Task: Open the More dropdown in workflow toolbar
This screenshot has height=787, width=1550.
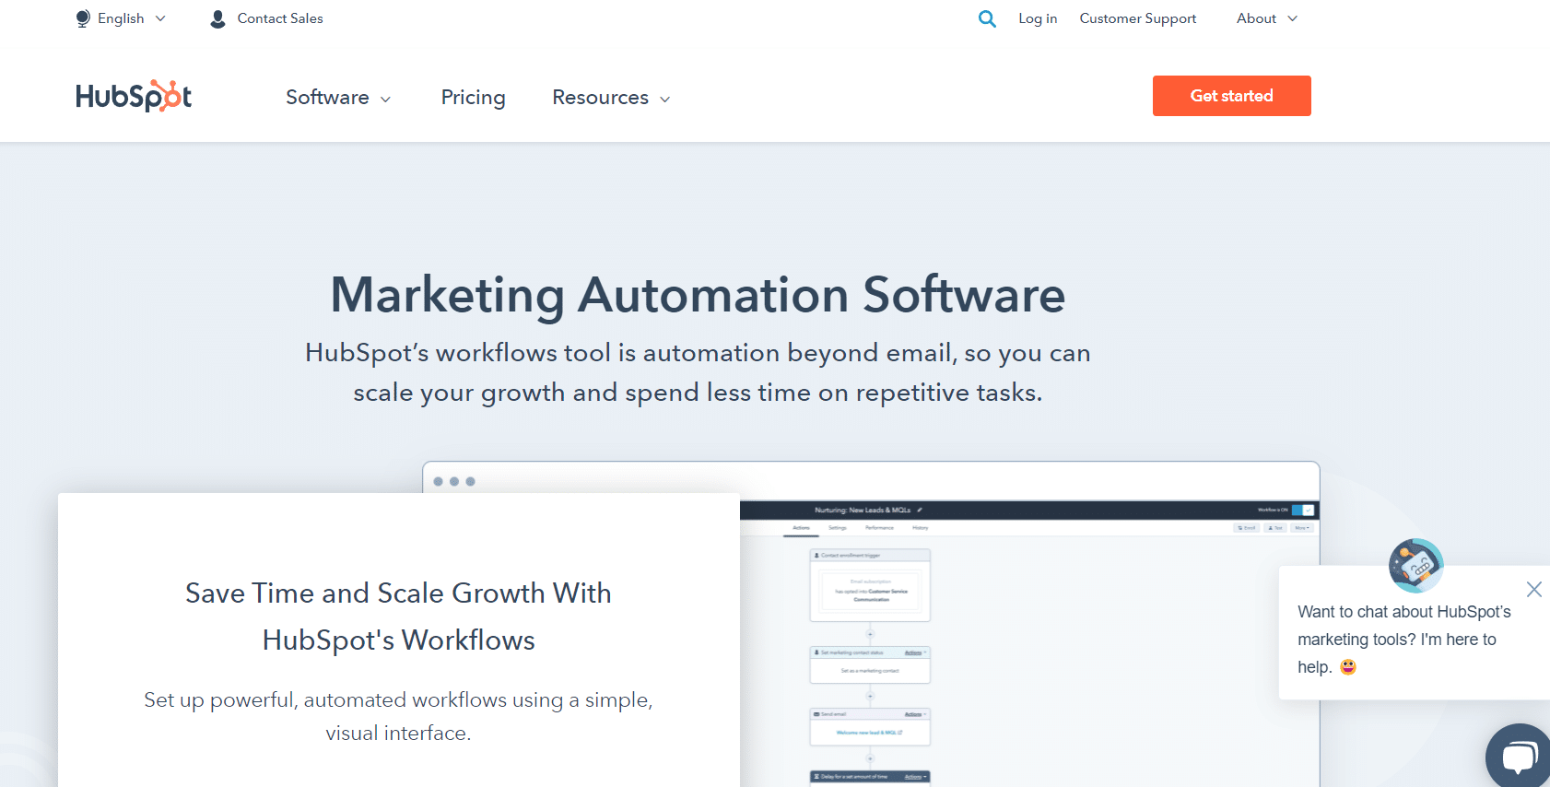Action: point(1302,528)
